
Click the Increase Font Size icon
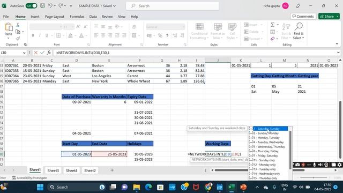(x=78, y=27)
